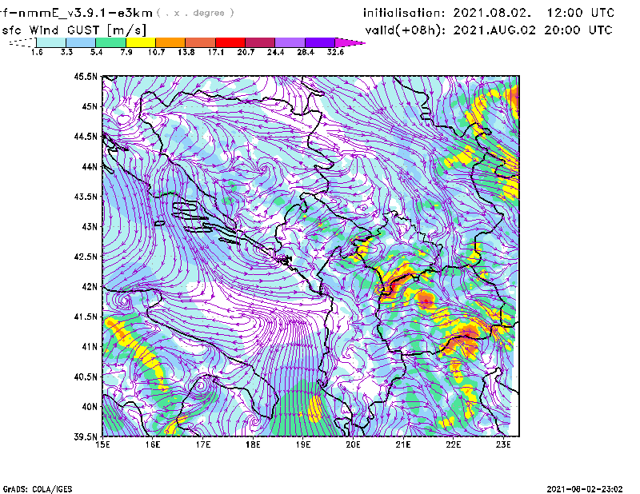The height and width of the screenshot is (494, 640).
Task: Click the 41N latitude label
Action: pyautogui.click(x=90, y=347)
